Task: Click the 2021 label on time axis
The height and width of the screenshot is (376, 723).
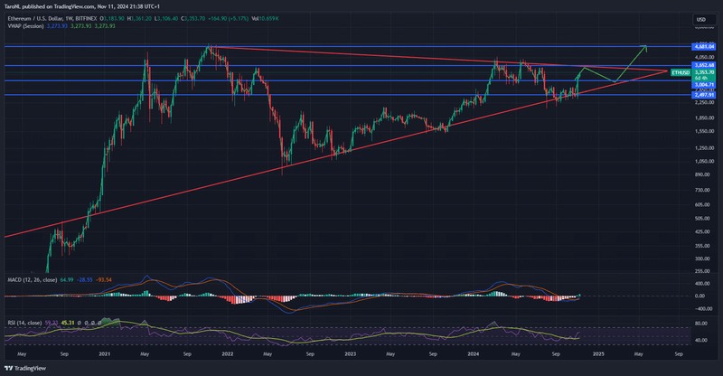Action: (x=105, y=354)
